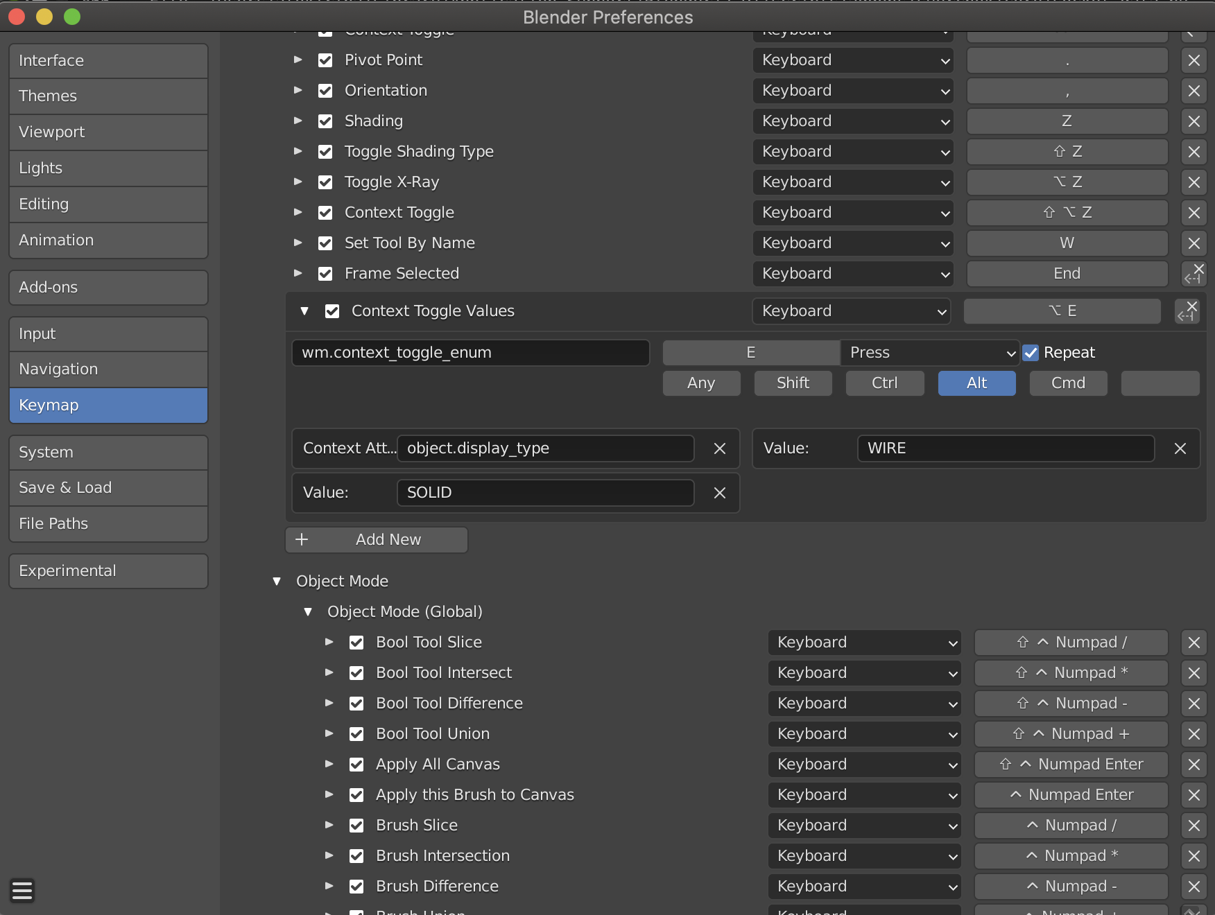Remove the Bool Tool Union keymap item
Viewport: 1215px width, 915px height.
tap(1194, 734)
